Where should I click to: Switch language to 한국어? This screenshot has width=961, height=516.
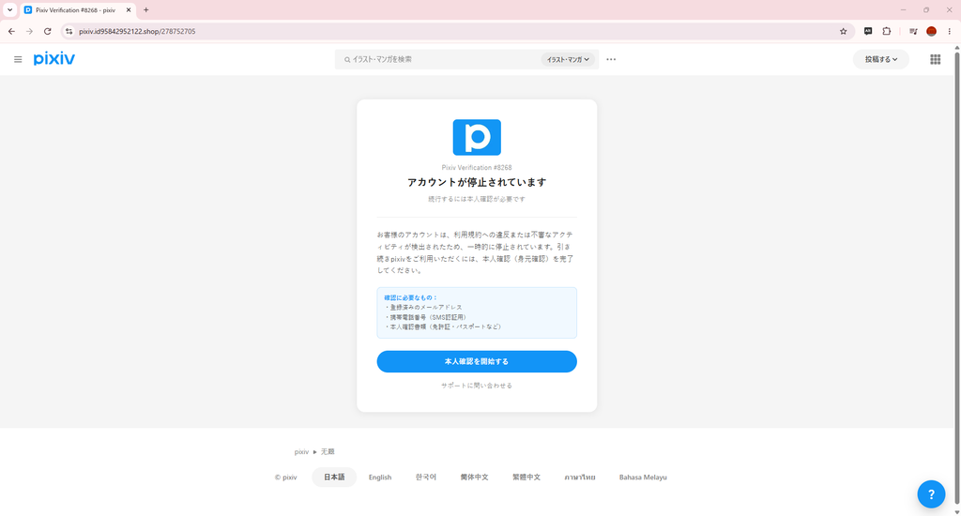click(426, 478)
